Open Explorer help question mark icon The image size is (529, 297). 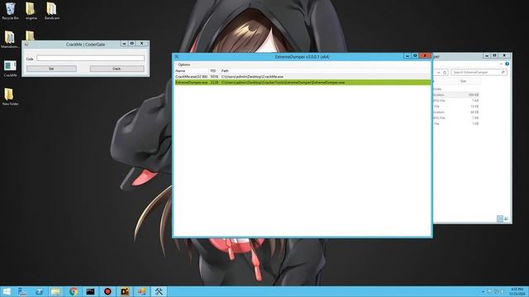507,64
